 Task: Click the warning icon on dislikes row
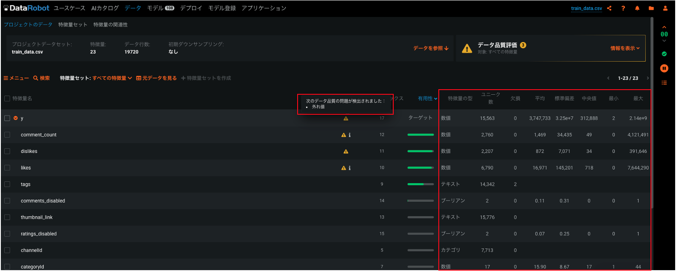click(346, 151)
